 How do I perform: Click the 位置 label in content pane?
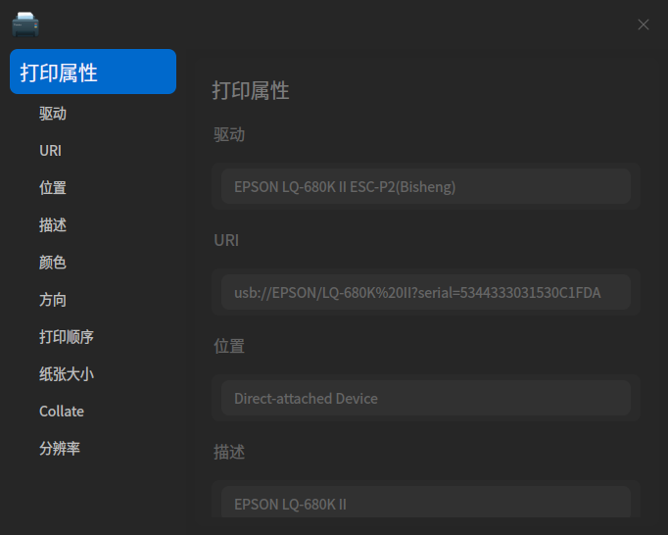[229, 346]
